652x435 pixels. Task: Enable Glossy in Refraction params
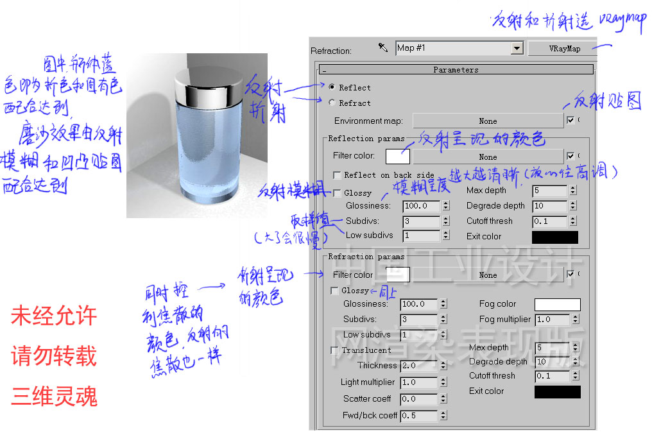[334, 291]
